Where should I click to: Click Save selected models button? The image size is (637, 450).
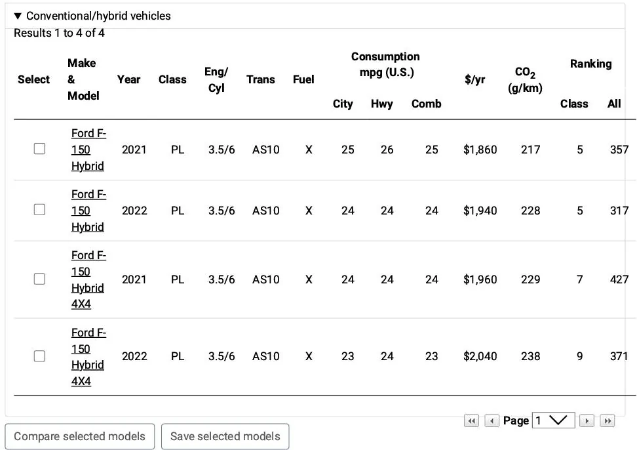pos(225,436)
